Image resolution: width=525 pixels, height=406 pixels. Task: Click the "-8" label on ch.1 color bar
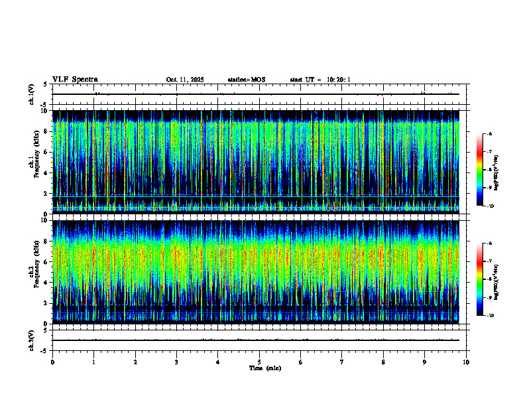point(489,170)
